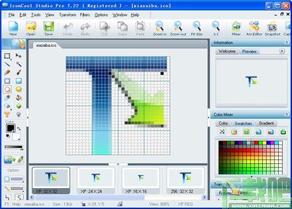Collapse the thumbnail strip handle above formats
The image size is (292, 209).
point(118,164)
